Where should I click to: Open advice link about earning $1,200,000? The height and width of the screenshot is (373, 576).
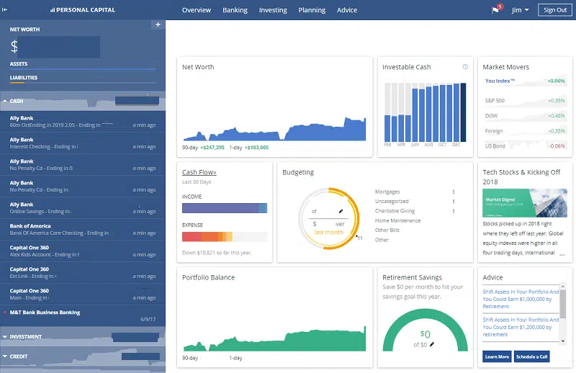(520, 327)
